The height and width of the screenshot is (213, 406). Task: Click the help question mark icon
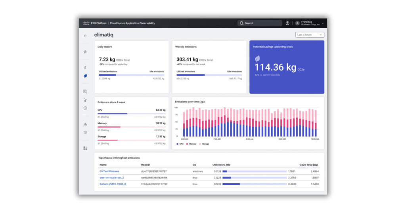pos(287,23)
